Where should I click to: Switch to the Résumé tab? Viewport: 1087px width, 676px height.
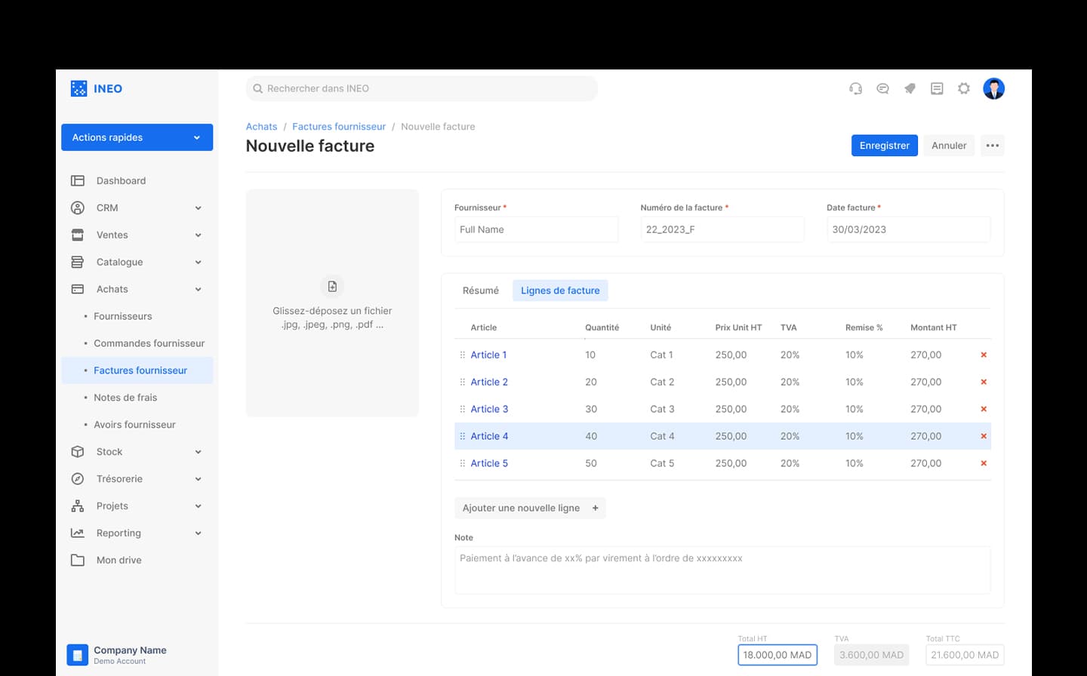481,290
